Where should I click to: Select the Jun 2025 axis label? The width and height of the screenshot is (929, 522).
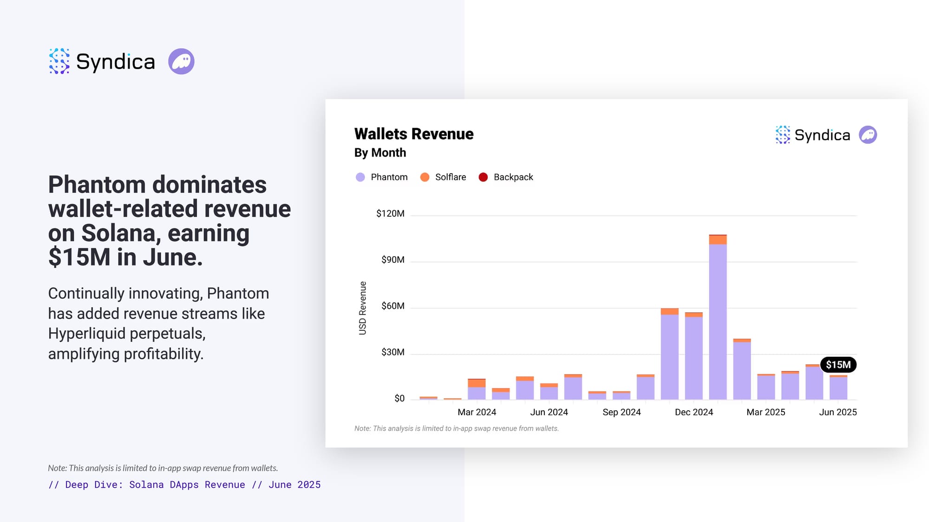pos(837,412)
